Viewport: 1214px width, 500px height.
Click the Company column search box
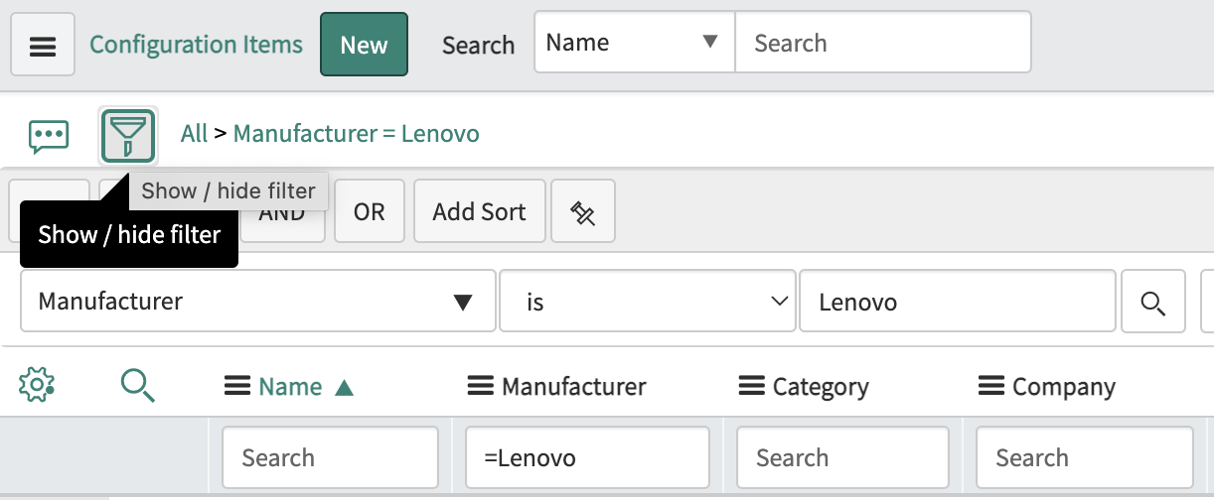pos(1085,457)
